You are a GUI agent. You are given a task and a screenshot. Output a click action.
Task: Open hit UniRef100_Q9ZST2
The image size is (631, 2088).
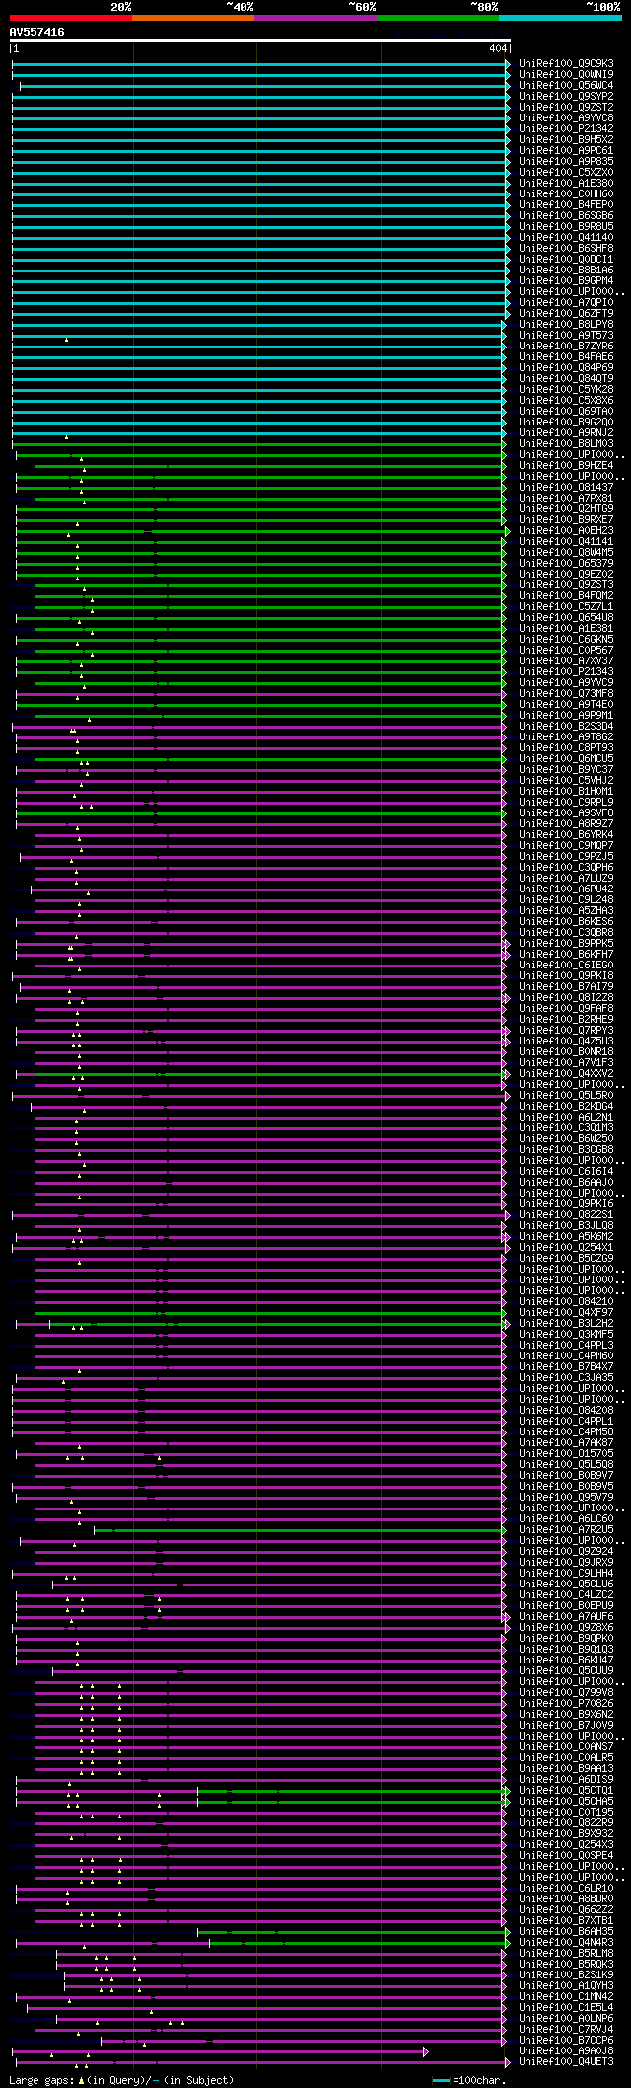coord(566,108)
